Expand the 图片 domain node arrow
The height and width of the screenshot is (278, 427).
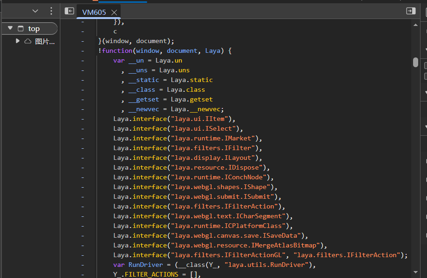click(x=18, y=41)
